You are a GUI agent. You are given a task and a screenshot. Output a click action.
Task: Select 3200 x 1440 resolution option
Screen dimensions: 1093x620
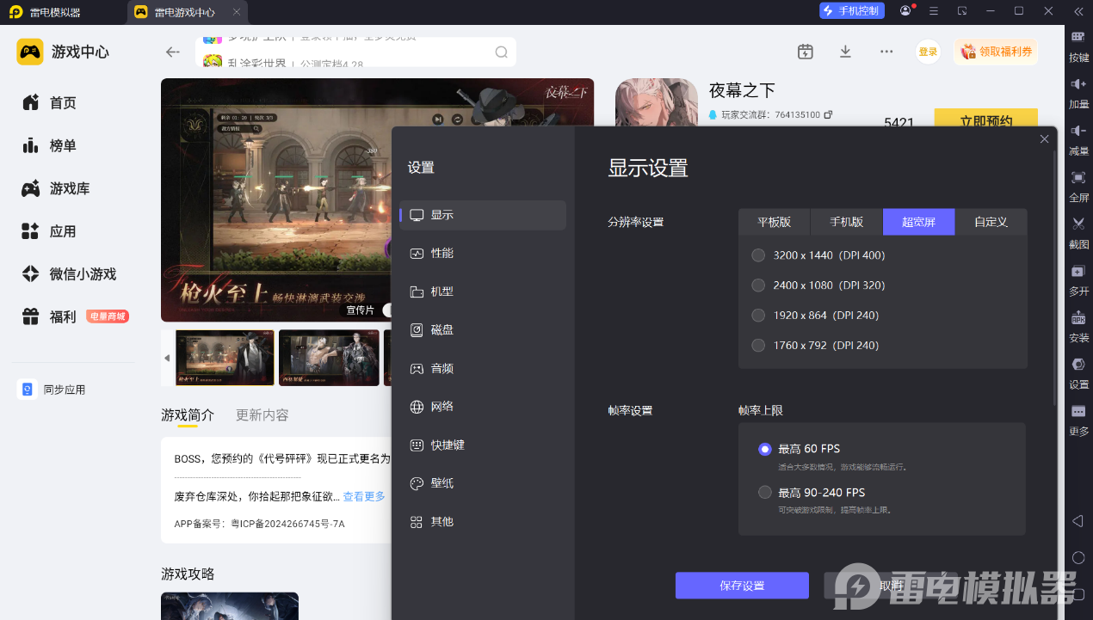(x=758, y=255)
